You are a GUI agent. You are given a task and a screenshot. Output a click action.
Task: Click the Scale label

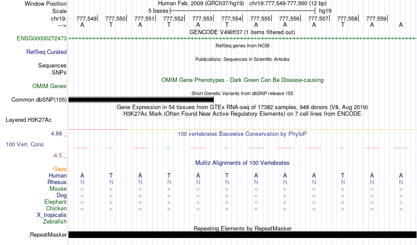point(59,11)
